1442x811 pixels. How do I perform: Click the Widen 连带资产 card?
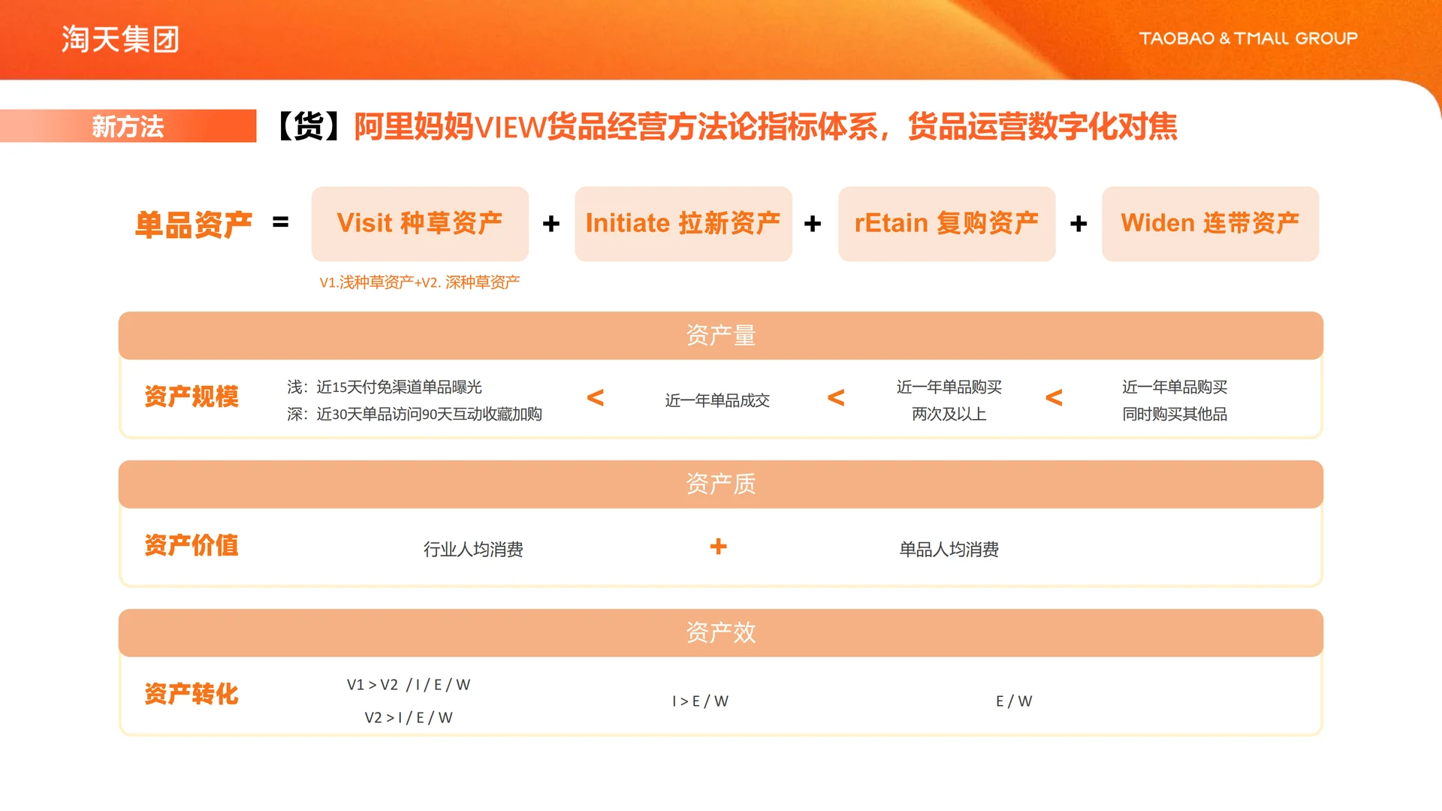[1210, 223]
